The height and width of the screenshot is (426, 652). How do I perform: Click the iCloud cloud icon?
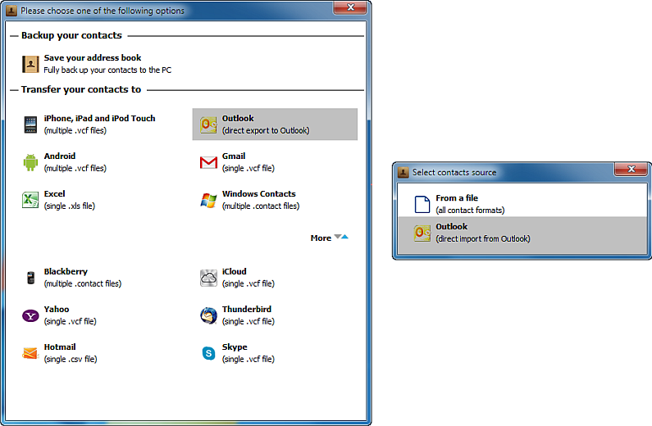(208, 278)
